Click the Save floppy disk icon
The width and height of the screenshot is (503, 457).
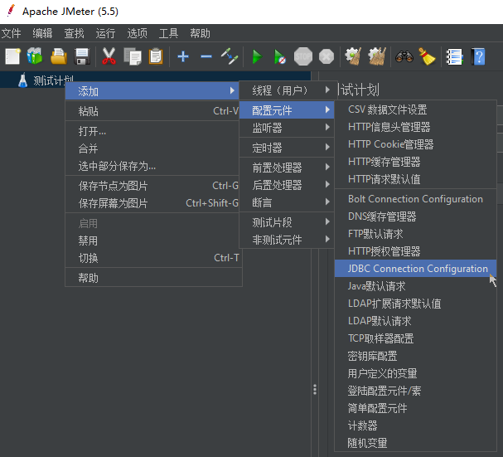point(82,56)
